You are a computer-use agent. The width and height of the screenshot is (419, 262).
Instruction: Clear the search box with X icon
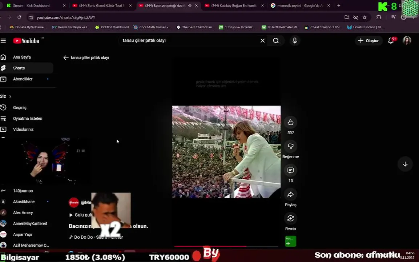262,41
